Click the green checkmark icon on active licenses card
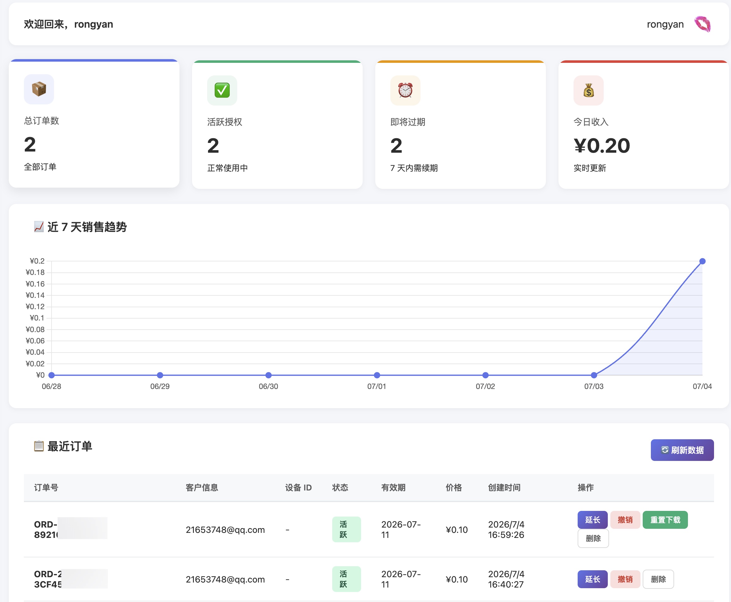Screen dimensions: 731x602 point(222,90)
